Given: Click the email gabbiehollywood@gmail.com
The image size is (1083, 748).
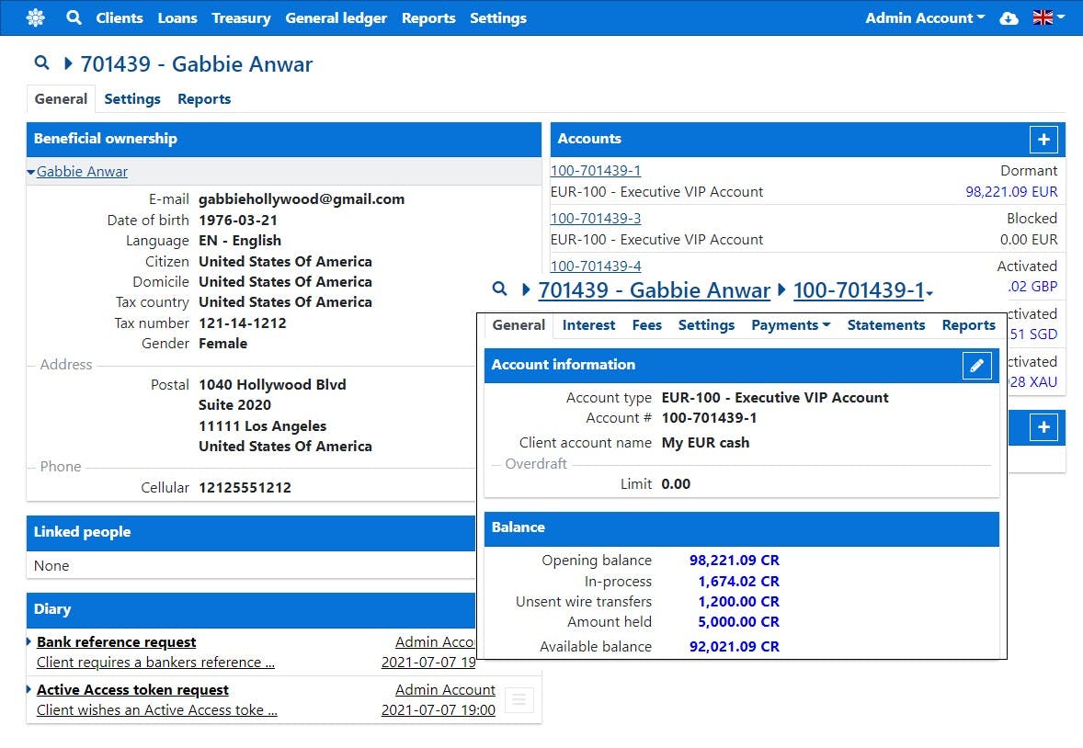Looking at the screenshot, I should click(302, 198).
